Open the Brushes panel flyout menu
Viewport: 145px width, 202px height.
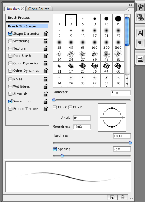click(x=131, y=10)
